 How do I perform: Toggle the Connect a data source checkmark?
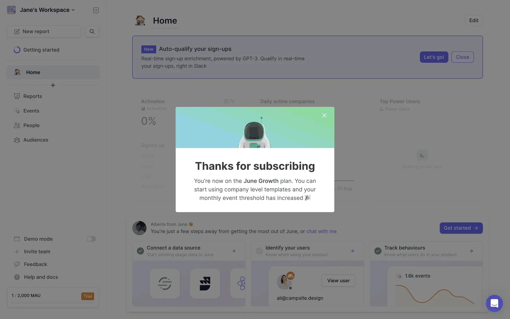click(140, 251)
